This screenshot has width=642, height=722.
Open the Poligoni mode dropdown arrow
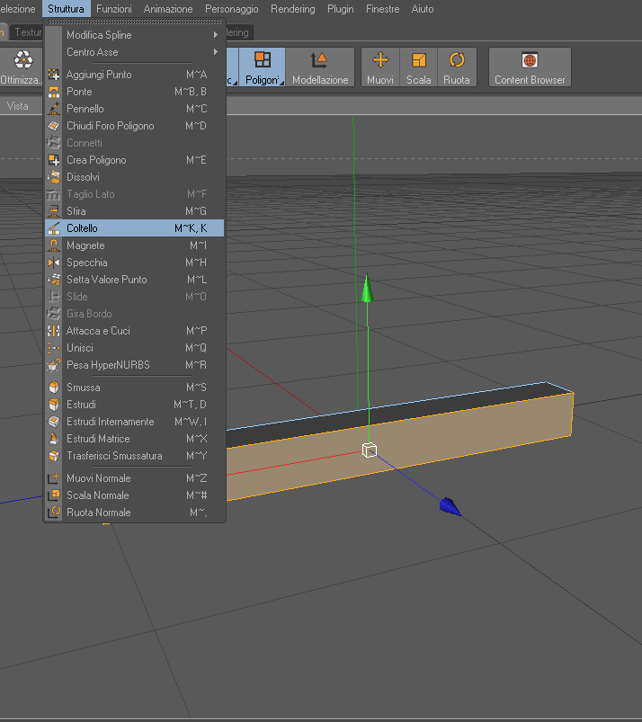point(281,83)
